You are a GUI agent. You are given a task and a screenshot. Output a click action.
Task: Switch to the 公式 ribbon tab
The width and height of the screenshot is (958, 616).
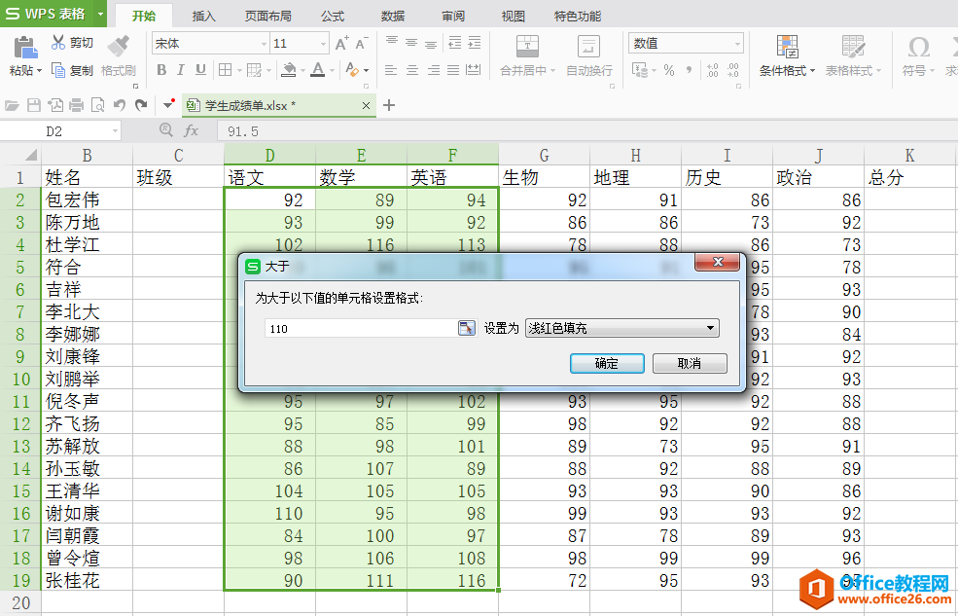click(x=333, y=17)
